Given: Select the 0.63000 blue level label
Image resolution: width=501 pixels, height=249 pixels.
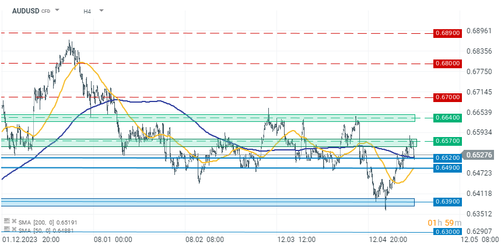Looking at the screenshot, I should coord(448,232).
